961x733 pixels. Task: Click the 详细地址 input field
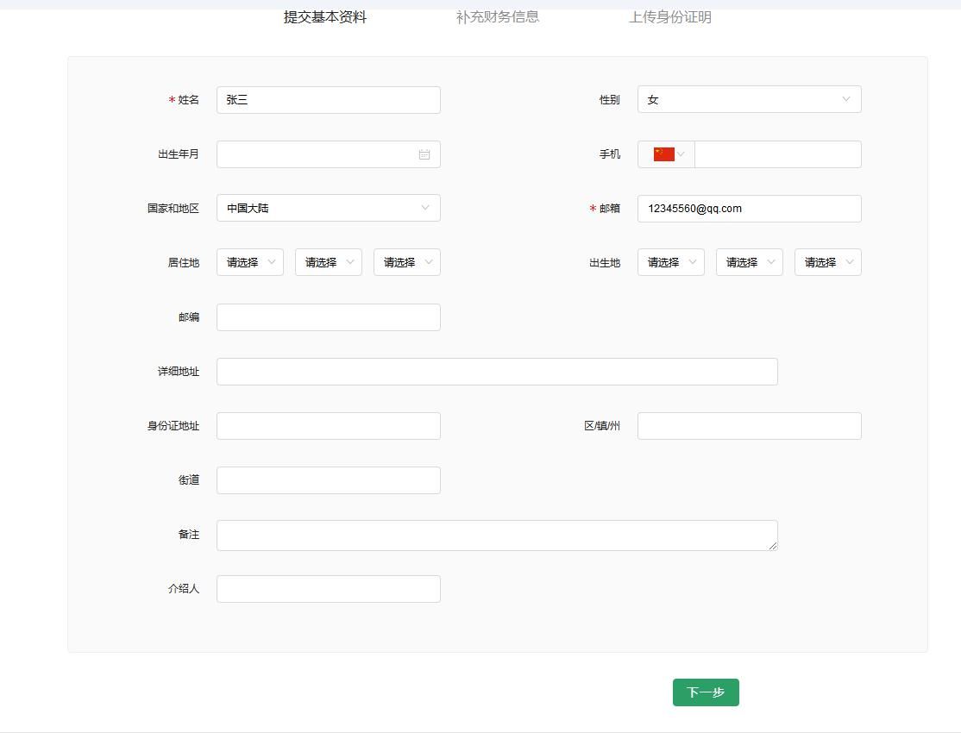coord(497,371)
